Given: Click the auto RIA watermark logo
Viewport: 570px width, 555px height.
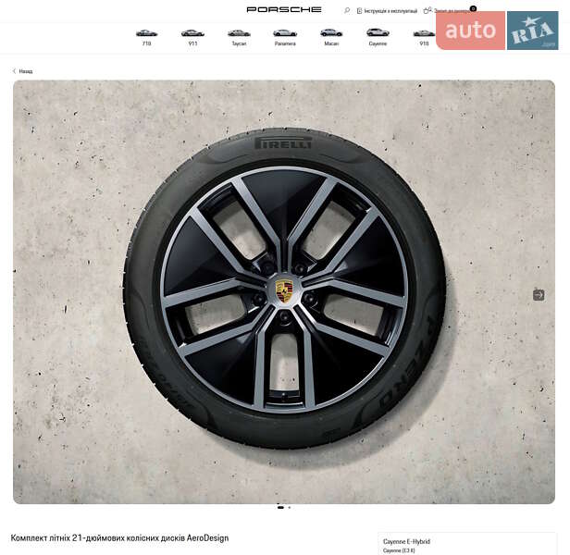Looking at the screenshot, I should click(x=497, y=31).
